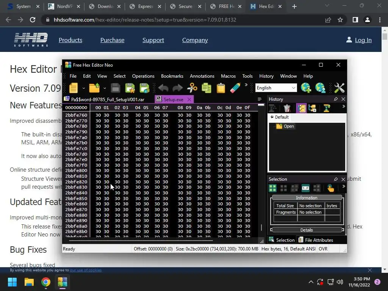Open the Bookmarks menu

coord(172,76)
